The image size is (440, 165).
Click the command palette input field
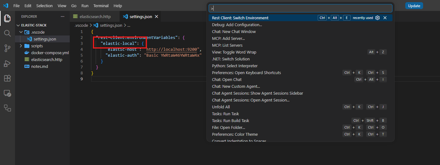coord(300,8)
